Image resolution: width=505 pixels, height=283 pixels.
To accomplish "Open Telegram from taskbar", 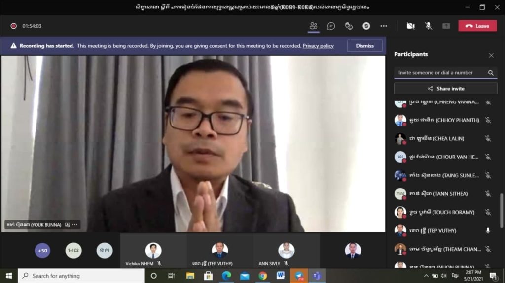I will (299, 276).
